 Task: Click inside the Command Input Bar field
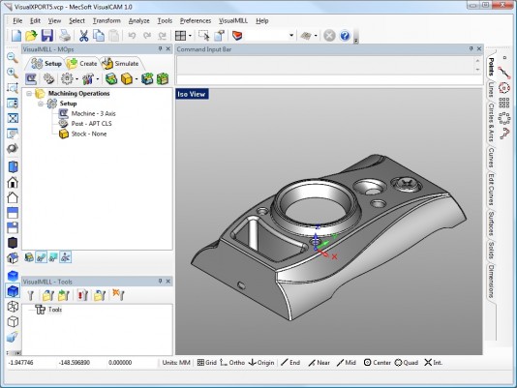click(x=329, y=80)
